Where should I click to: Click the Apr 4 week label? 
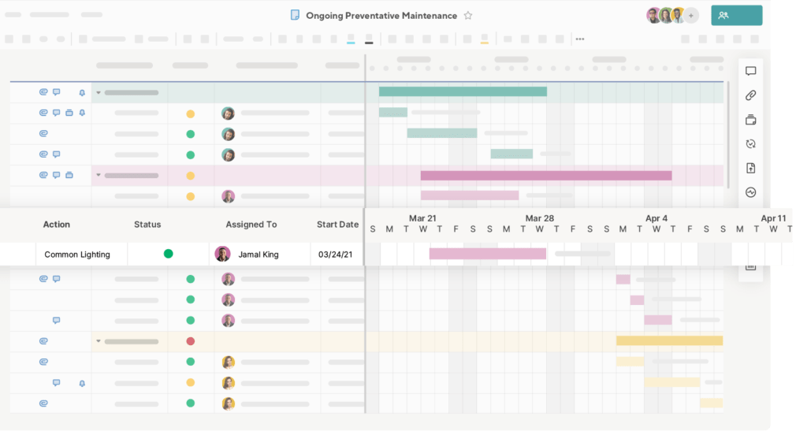coord(656,218)
